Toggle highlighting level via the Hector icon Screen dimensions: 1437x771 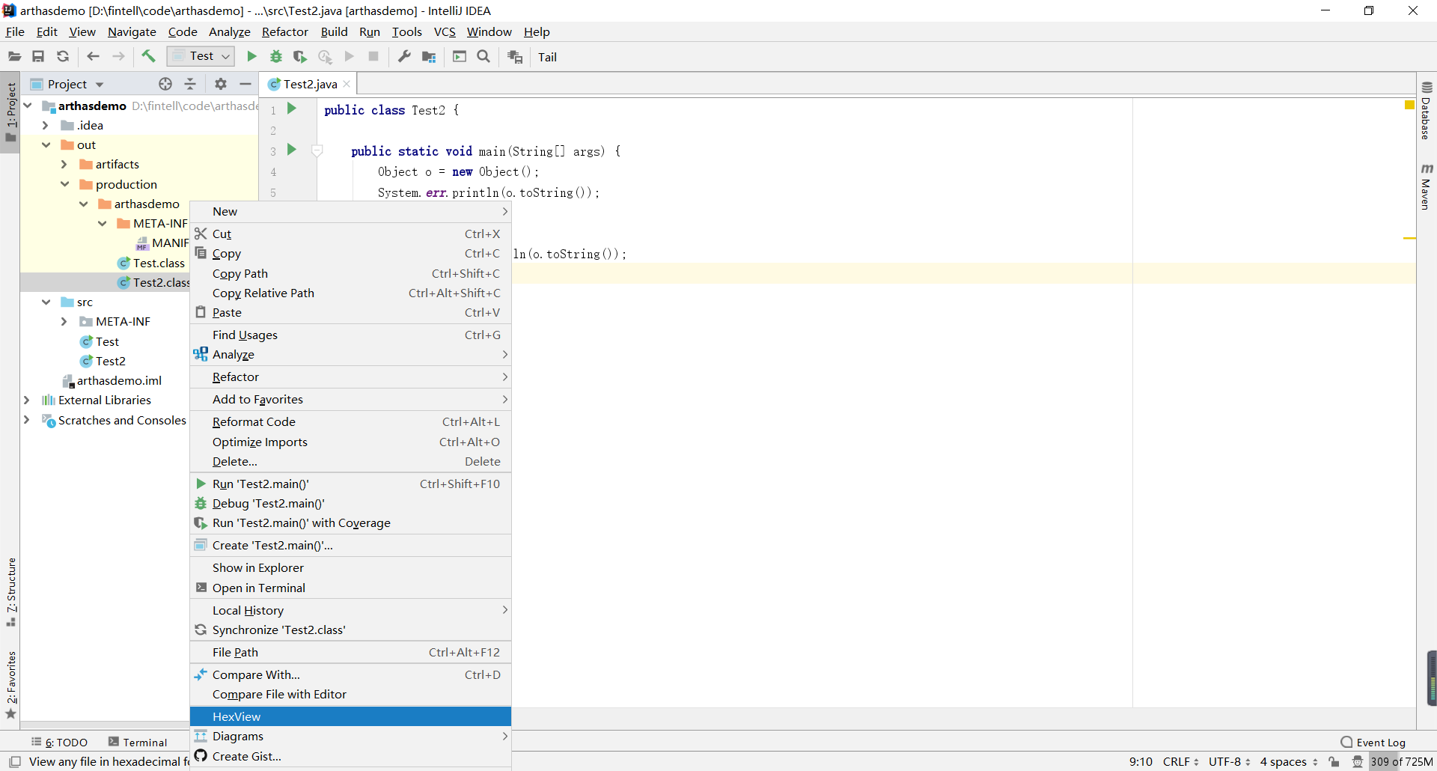click(1358, 761)
